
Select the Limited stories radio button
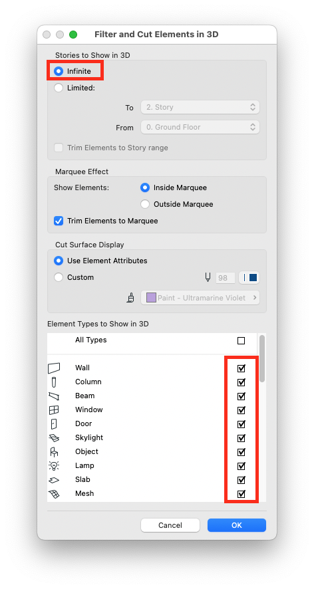pos(59,88)
